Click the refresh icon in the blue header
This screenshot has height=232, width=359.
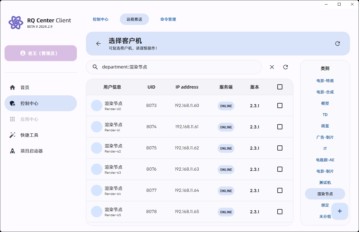tap(337, 44)
